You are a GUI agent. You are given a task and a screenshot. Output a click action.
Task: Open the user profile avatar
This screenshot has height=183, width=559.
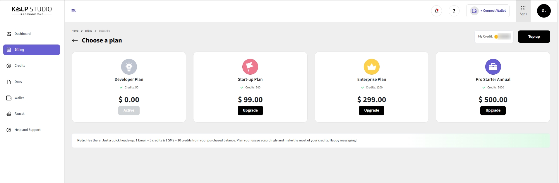tap(544, 11)
